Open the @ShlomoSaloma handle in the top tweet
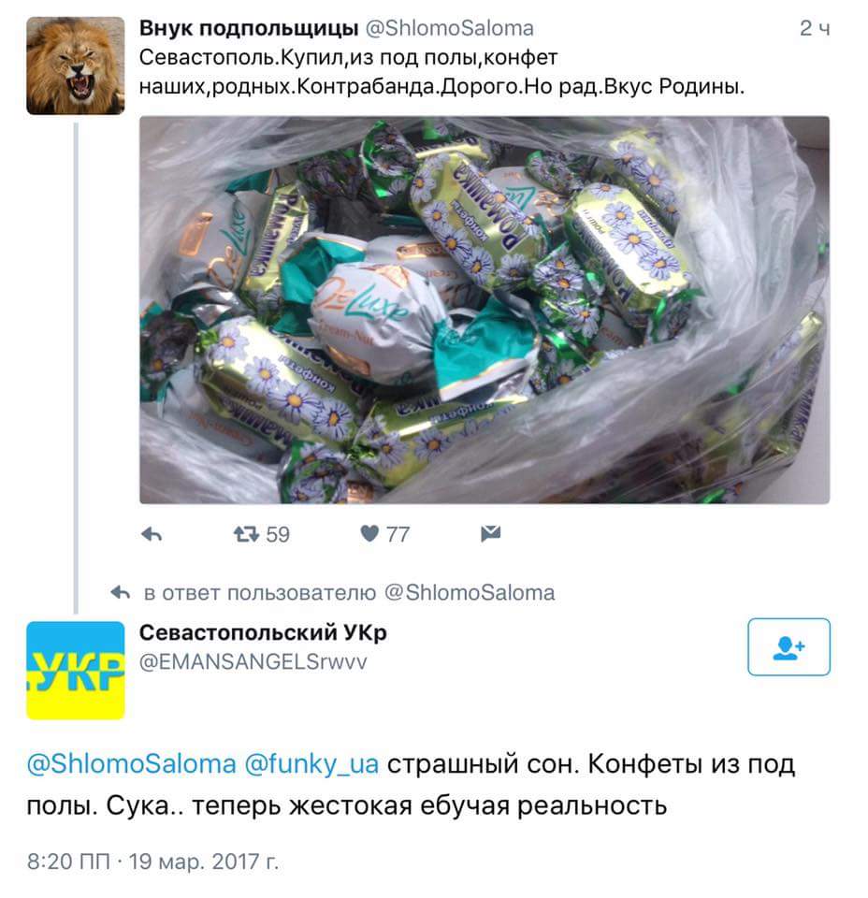The image size is (868, 898). point(450,28)
